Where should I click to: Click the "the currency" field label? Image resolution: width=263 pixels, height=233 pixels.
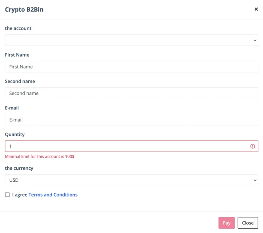coord(19,169)
